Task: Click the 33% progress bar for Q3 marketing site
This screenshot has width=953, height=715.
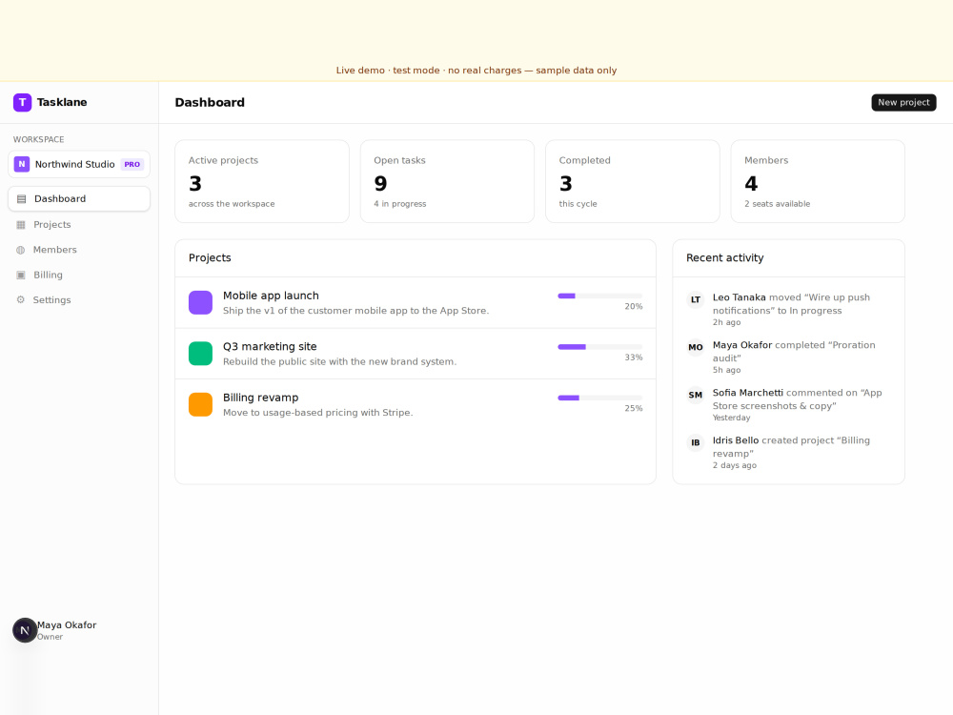Action: (x=599, y=347)
